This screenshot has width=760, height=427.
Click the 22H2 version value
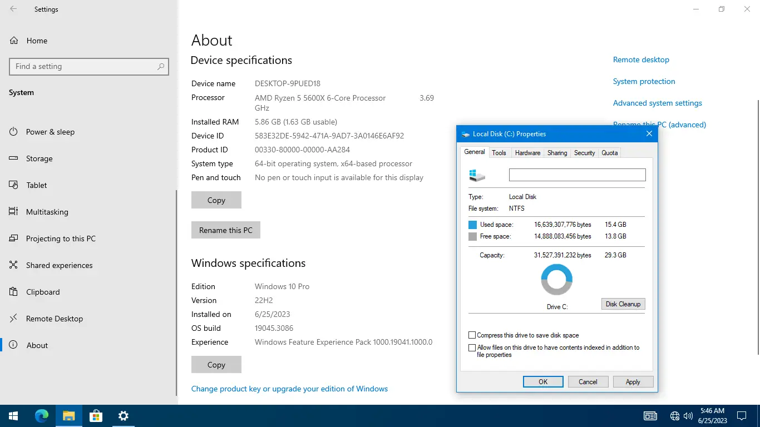pyautogui.click(x=265, y=300)
